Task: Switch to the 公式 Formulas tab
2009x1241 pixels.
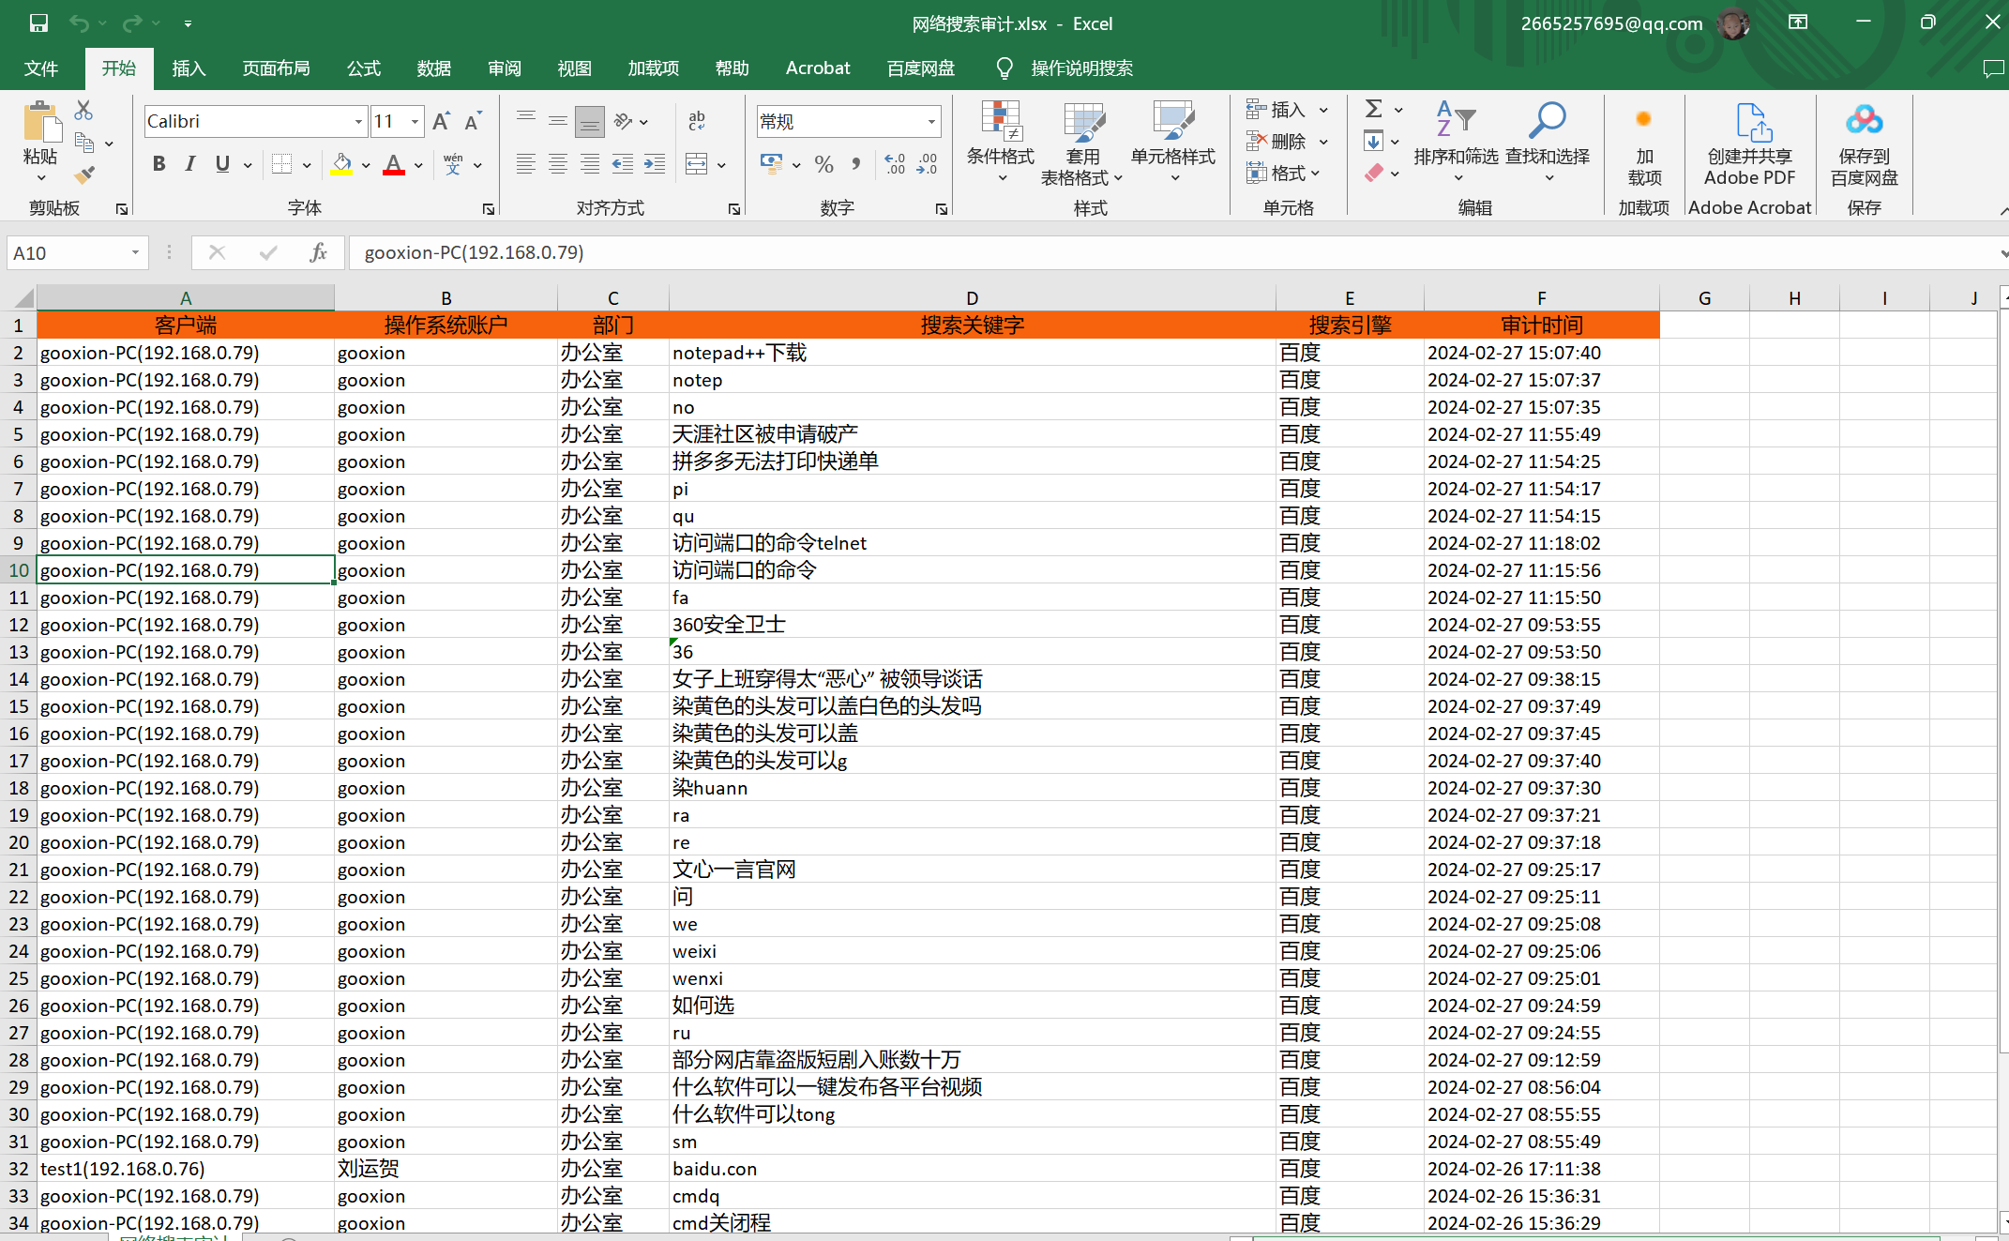Action: point(364,68)
